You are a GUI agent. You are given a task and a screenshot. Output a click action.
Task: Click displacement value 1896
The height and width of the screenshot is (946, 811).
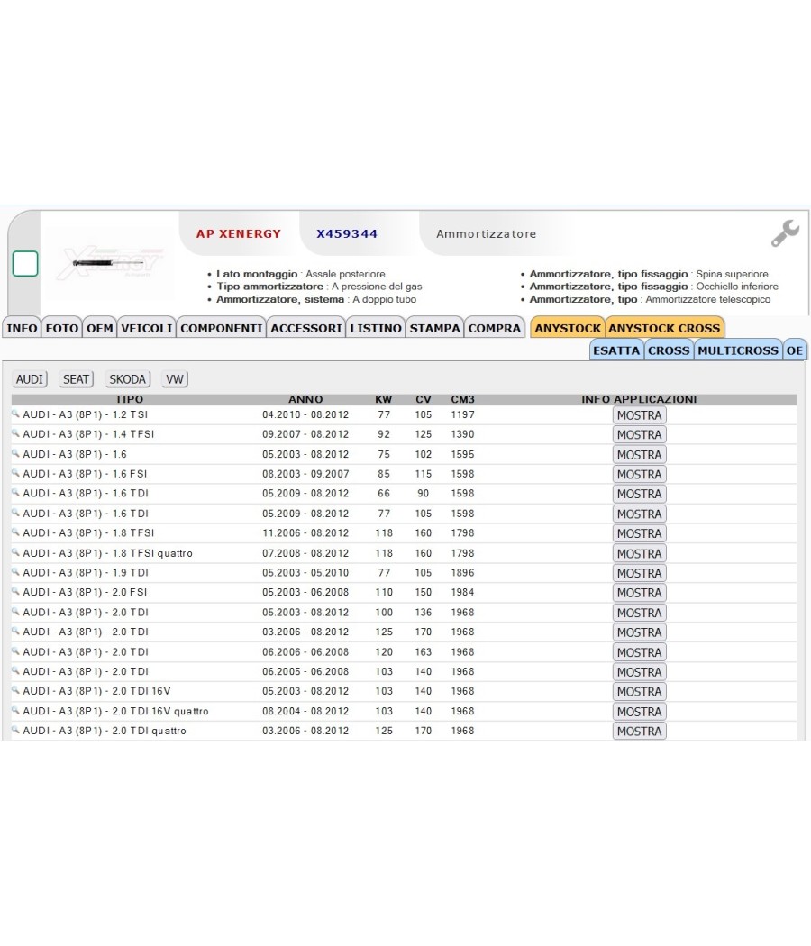(x=463, y=572)
